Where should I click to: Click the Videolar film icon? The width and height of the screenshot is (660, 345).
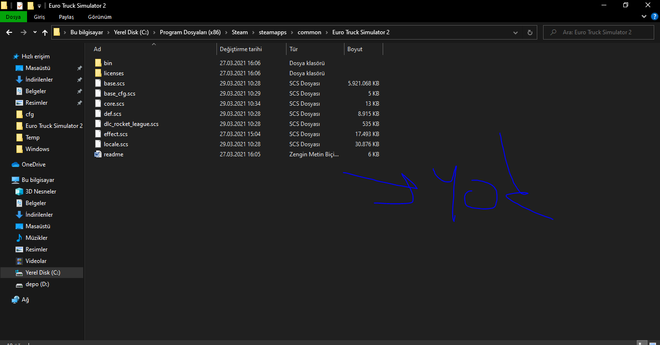pyautogui.click(x=19, y=261)
